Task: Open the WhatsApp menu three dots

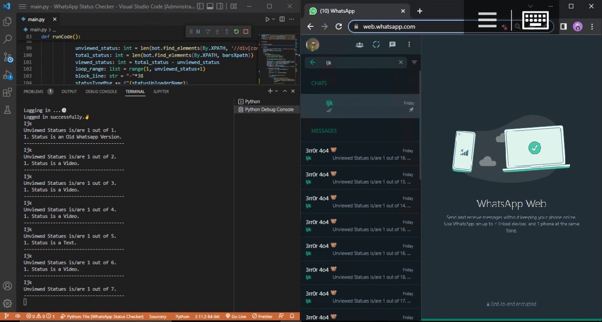Action: click(409, 44)
